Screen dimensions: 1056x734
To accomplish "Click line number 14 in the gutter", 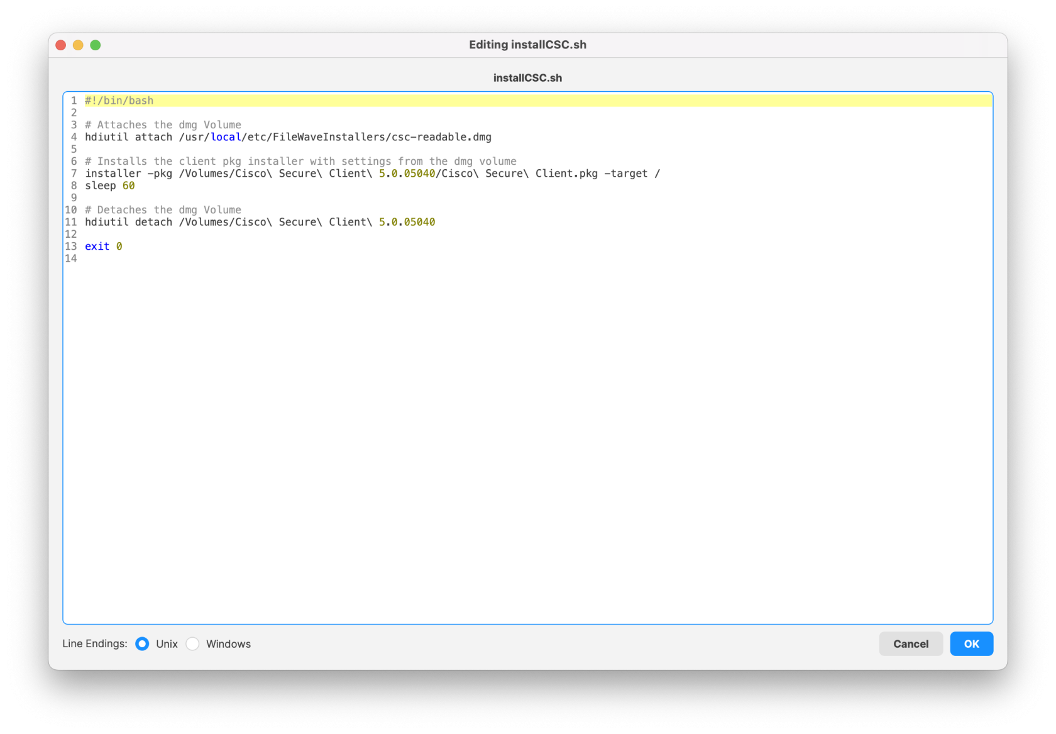I will click(71, 259).
